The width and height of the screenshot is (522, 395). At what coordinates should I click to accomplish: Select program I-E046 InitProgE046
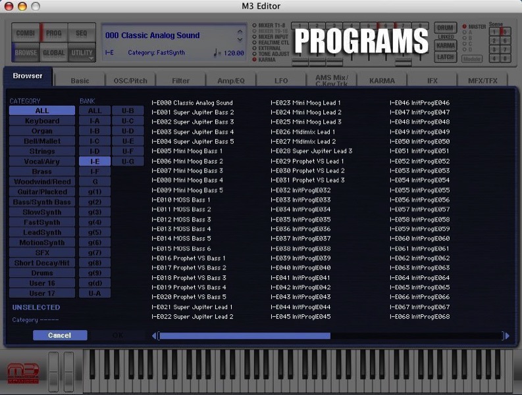[x=419, y=103]
